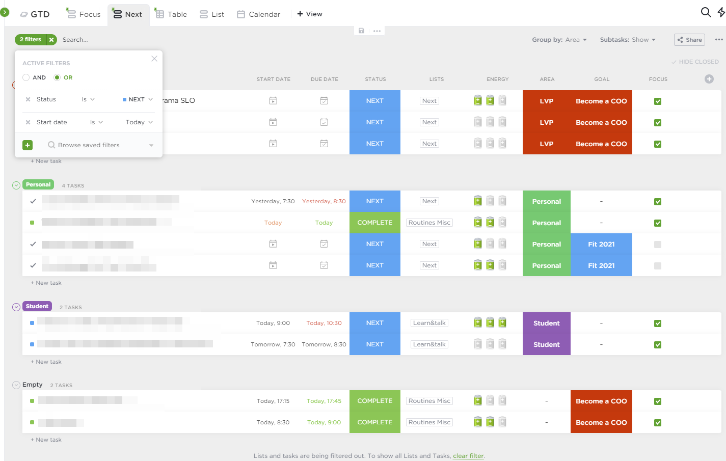Image resolution: width=726 pixels, height=461 pixels.
Task: Open the Today date value dropdown
Action: pyautogui.click(x=139, y=122)
